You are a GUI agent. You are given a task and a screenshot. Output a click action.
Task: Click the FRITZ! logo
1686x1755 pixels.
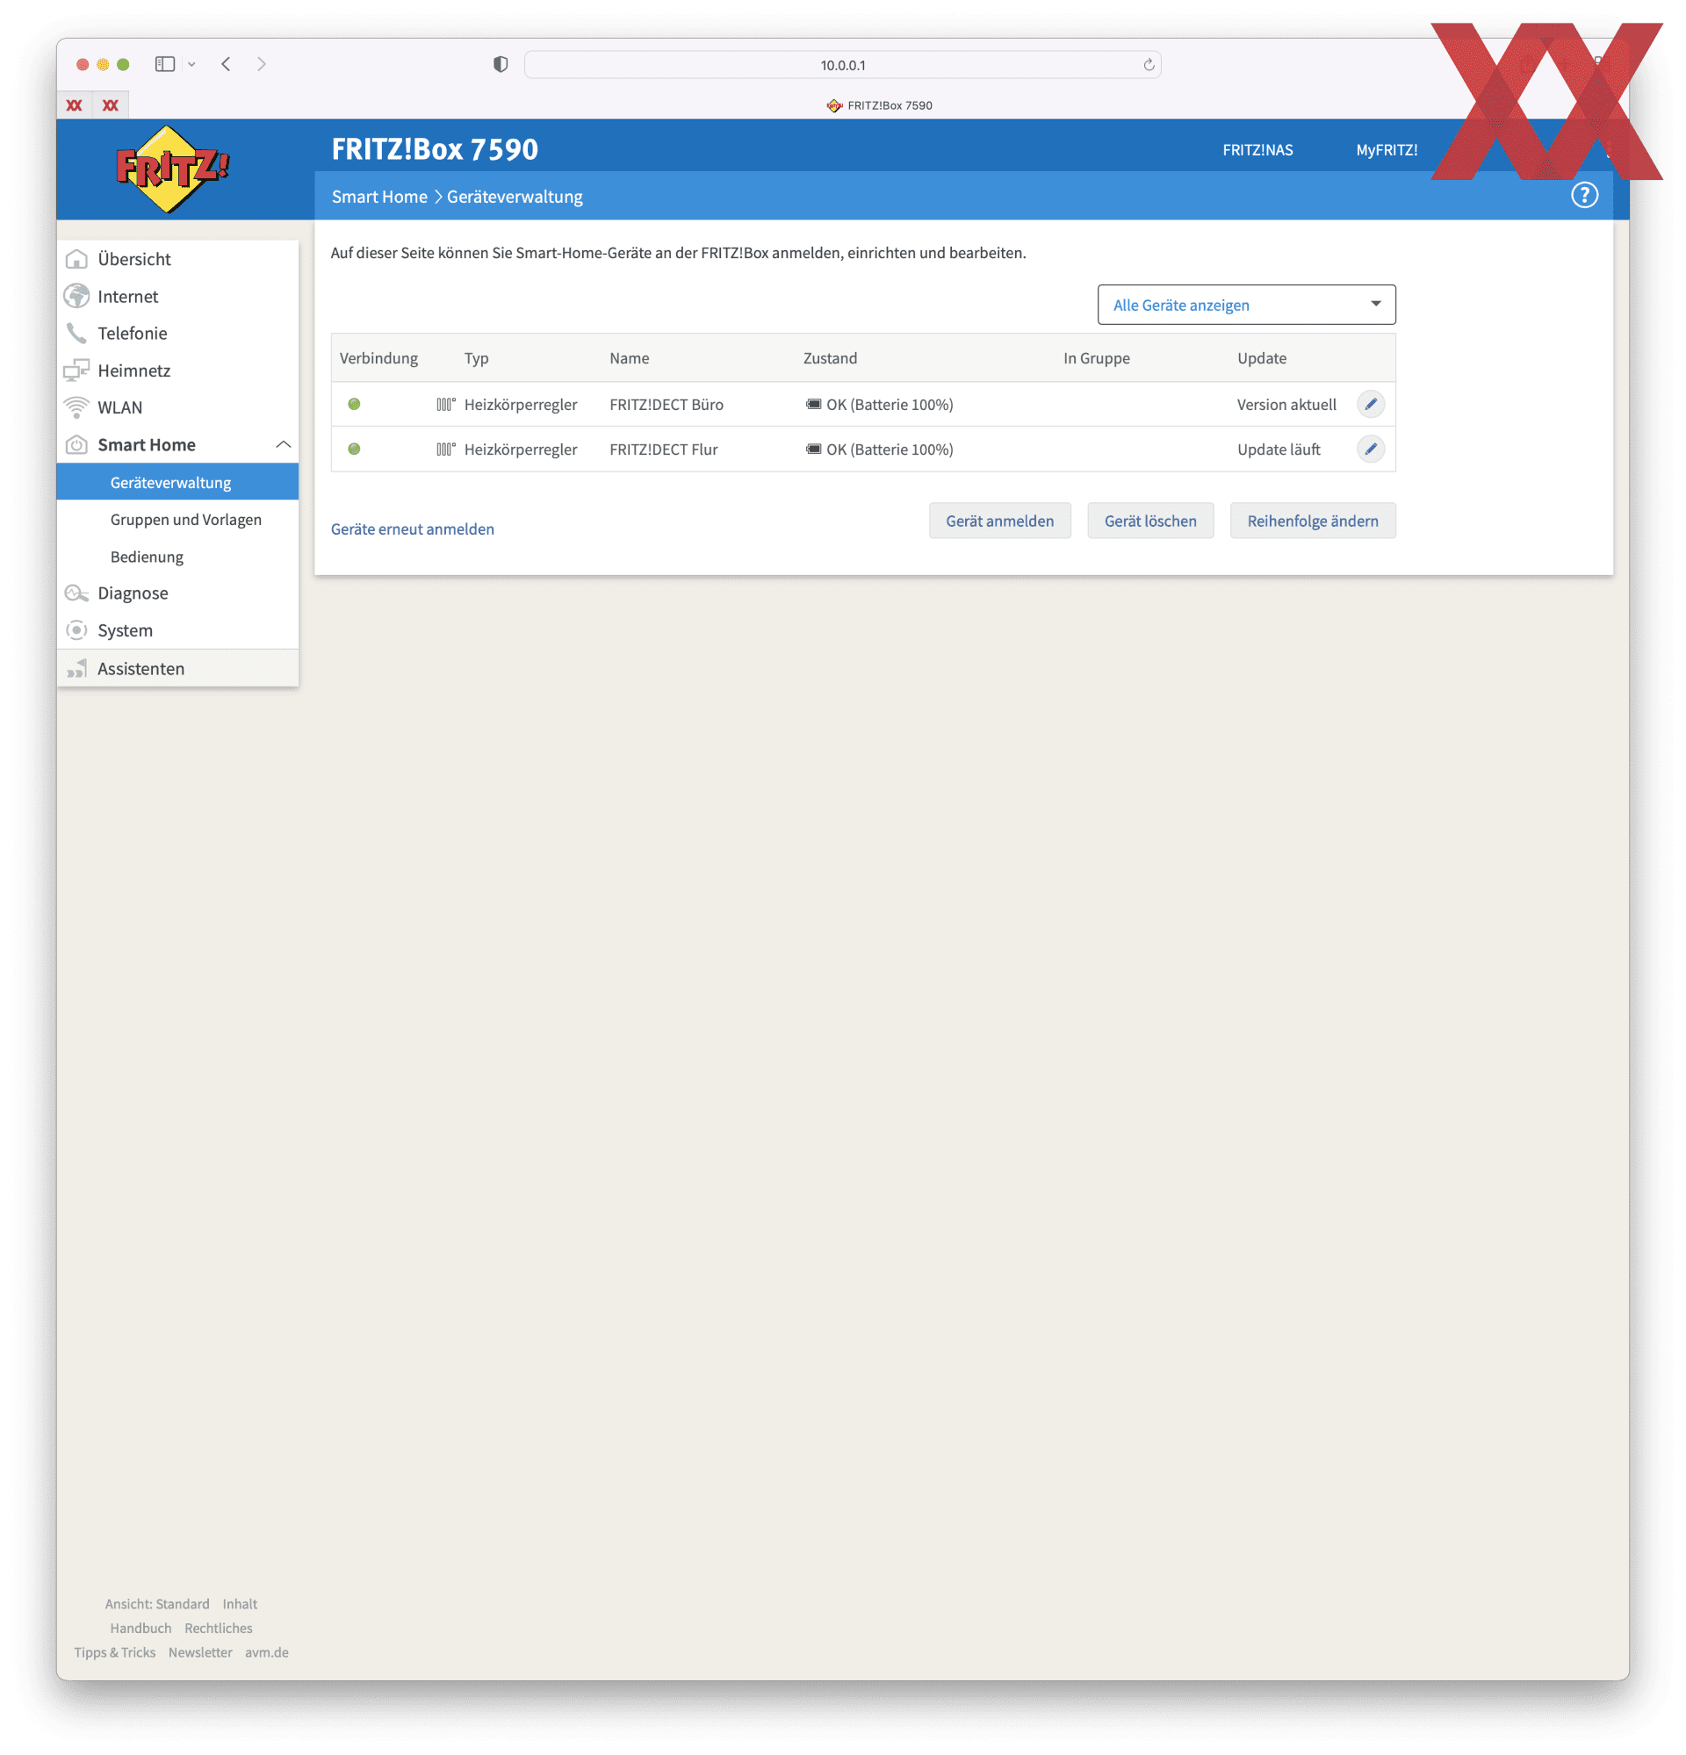click(x=172, y=169)
